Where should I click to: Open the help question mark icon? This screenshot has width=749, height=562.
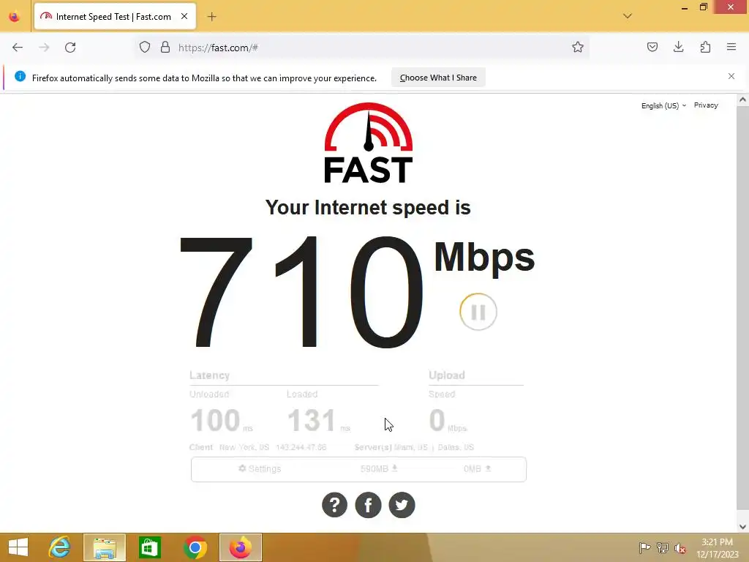(334, 505)
